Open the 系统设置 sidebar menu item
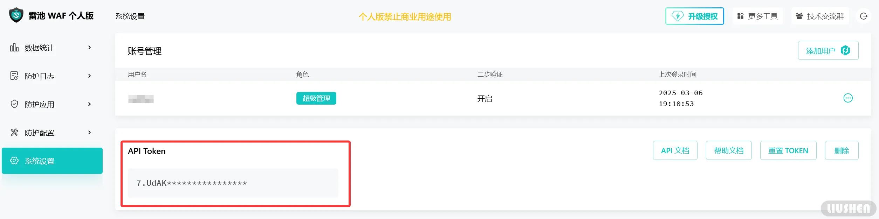Screen dimensions: 879x219 click(x=52, y=161)
